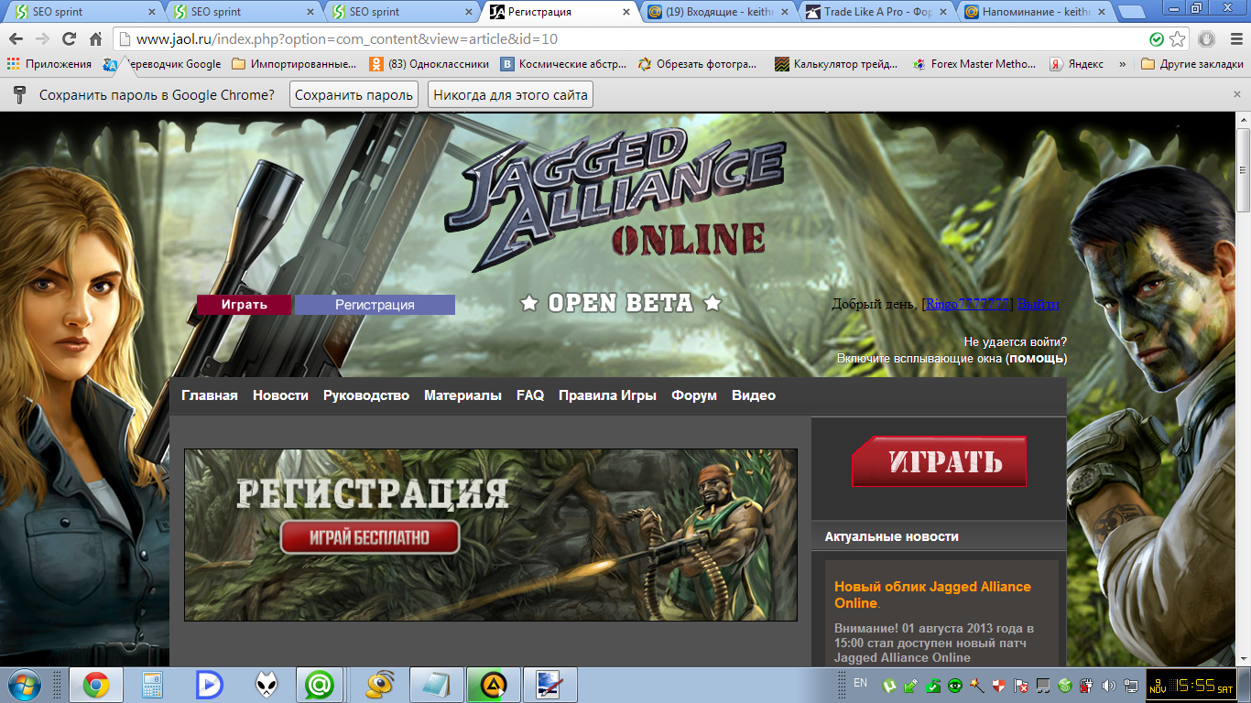The image size is (1251, 703).
Task: Click the помощь popup help link
Action: pos(1036,358)
